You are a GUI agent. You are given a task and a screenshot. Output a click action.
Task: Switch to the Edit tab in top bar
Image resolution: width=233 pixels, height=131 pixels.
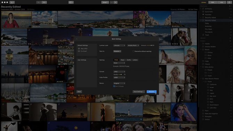(212, 2)
